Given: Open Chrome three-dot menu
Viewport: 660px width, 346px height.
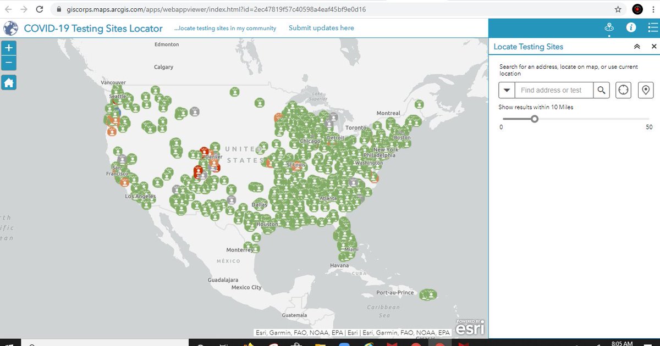Looking at the screenshot, I should tap(653, 9).
